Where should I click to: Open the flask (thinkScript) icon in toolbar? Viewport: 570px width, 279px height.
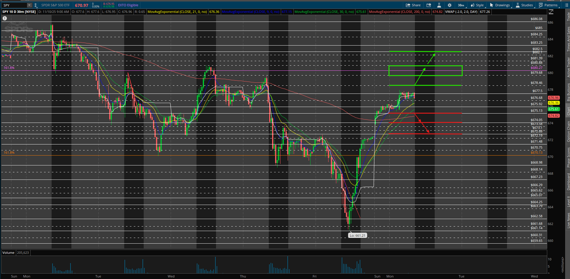pos(439,5)
